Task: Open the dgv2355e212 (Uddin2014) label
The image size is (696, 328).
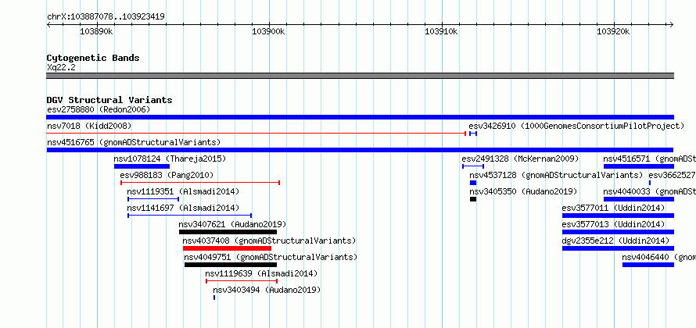Action: (615, 241)
